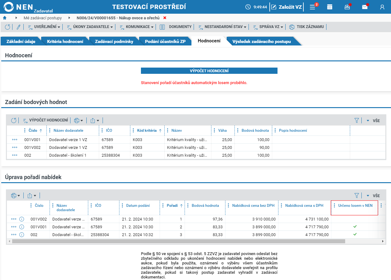Viewport: 391px width, 280px height.
Task: Click VÝPOČET HODNOCENÍ in the grid toolbar
Action: [46, 120]
